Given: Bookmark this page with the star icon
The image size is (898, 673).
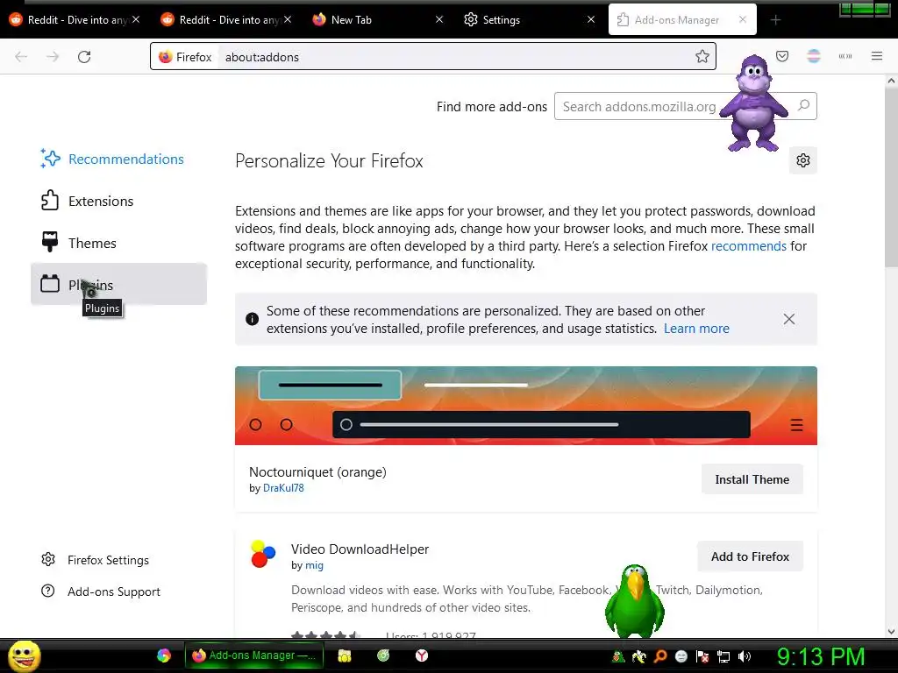Looking at the screenshot, I should (x=702, y=56).
